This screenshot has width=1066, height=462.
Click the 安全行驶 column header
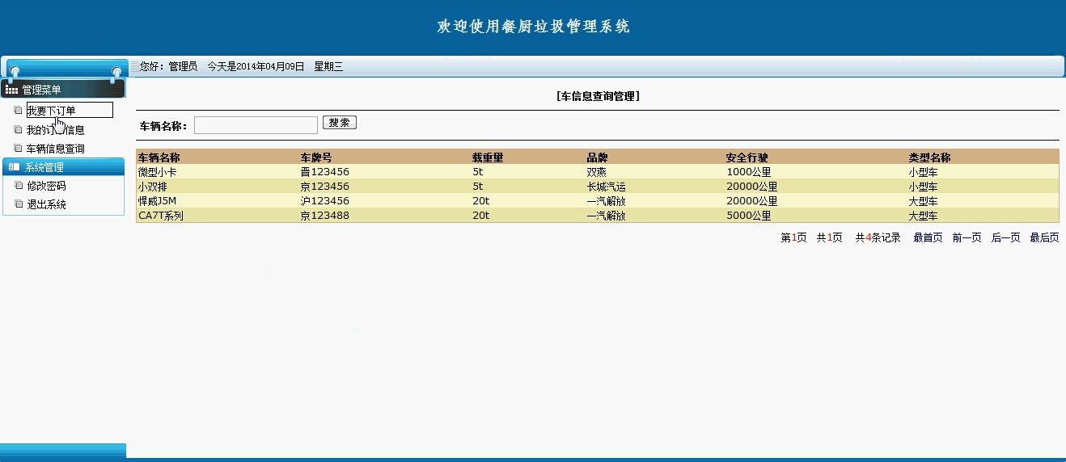(747, 157)
